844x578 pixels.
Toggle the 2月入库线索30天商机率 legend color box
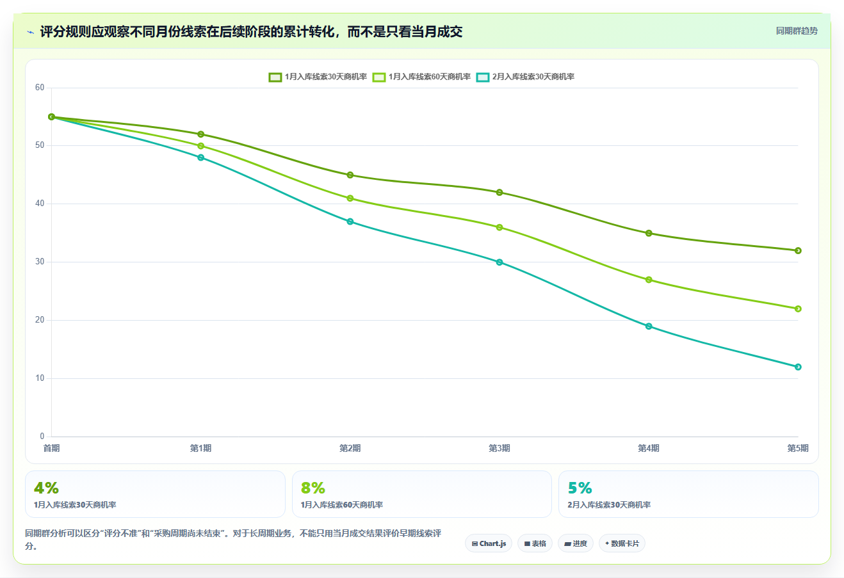pyautogui.click(x=483, y=77)
